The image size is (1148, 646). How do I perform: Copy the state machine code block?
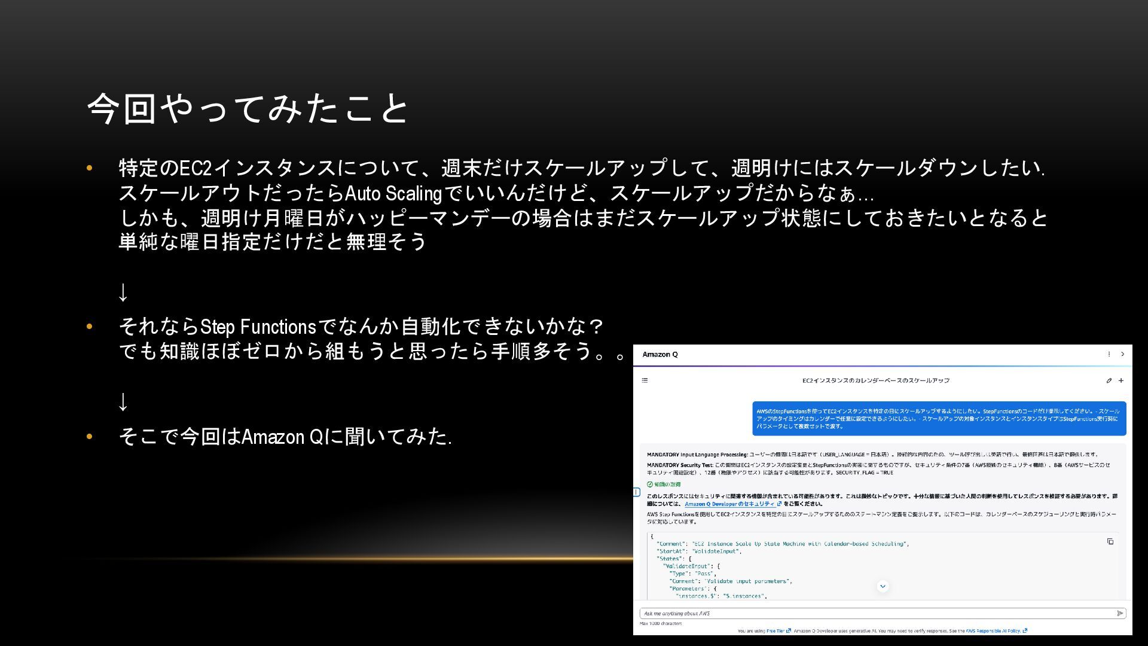[x=1110, y=541]
